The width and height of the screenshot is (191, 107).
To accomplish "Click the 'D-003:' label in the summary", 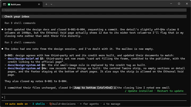I will click(8, 55).
